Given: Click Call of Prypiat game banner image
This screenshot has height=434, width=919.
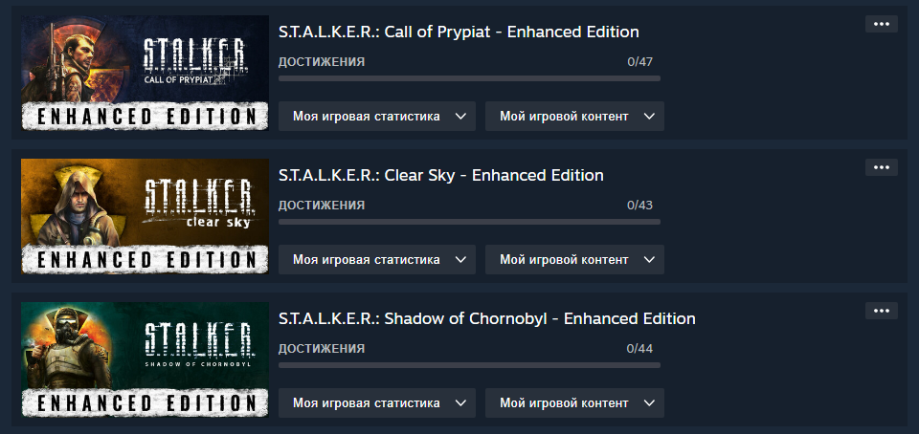Looking at the screenshot, I should [x=145, y=73].
